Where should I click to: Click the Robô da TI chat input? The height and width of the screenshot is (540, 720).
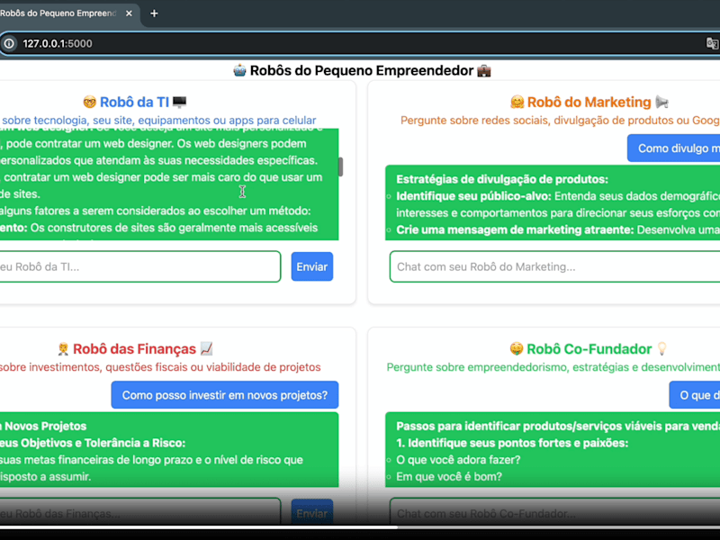pyautogui.click(x=139, y=266)
